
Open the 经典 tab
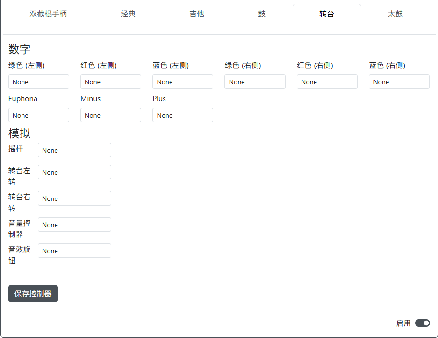pyautogui.click(x=128, y=14)
